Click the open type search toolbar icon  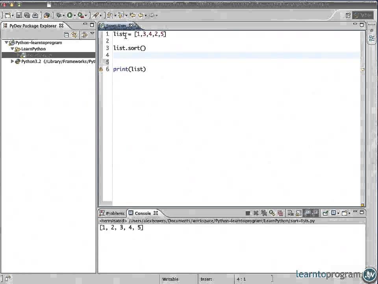[x=46, y=15]
